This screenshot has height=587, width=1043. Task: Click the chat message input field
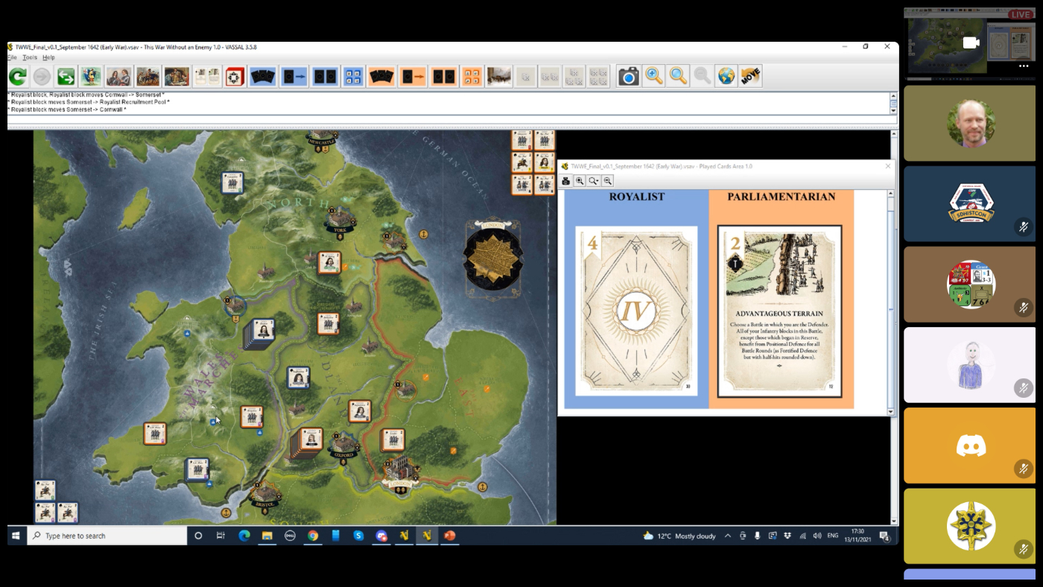[452, 120]
